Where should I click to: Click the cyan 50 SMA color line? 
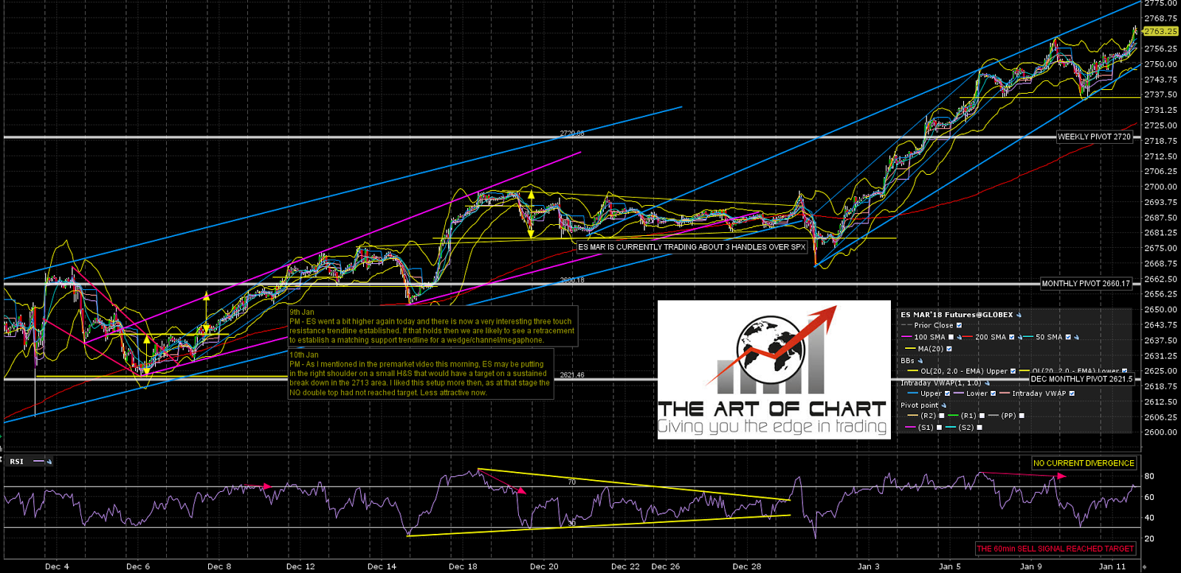[1028, 337]
